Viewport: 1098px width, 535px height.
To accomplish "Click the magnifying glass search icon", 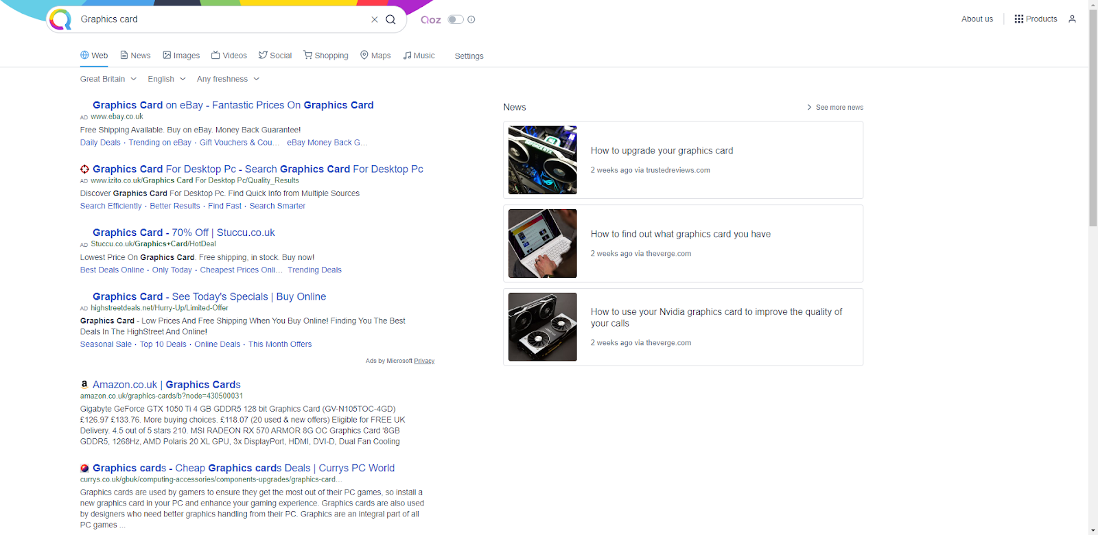I will tap(390, 19).
